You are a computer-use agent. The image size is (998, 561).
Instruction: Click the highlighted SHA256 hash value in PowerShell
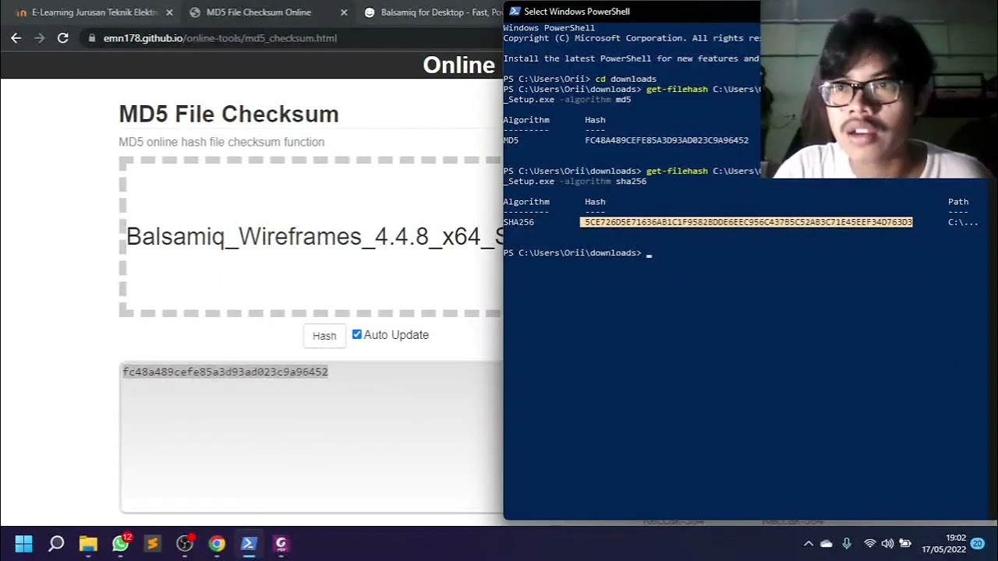(x=746, y=222)
